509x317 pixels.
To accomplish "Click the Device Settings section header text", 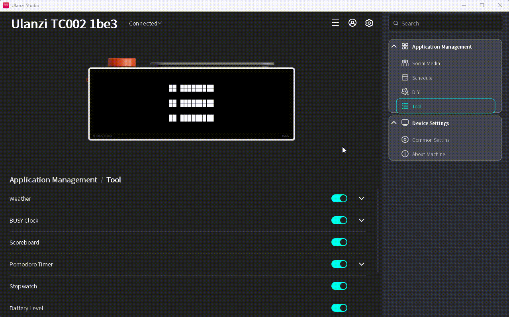I will click(431, 123).
